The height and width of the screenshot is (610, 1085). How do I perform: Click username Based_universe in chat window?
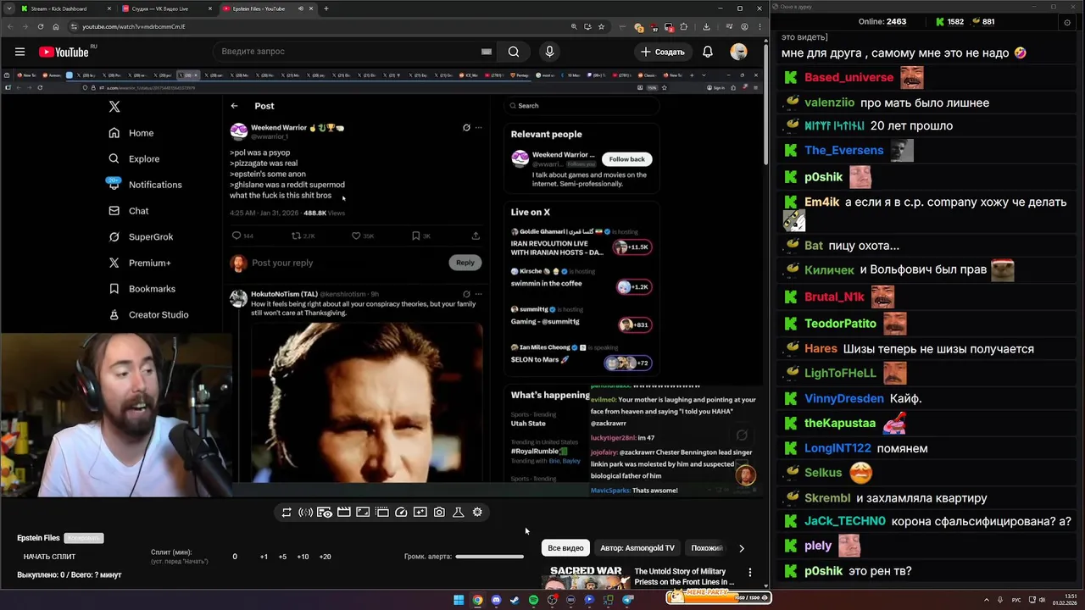849,77
